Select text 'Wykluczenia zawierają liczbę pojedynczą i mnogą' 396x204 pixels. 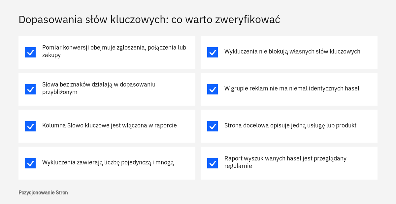click(x=108, y=162)
